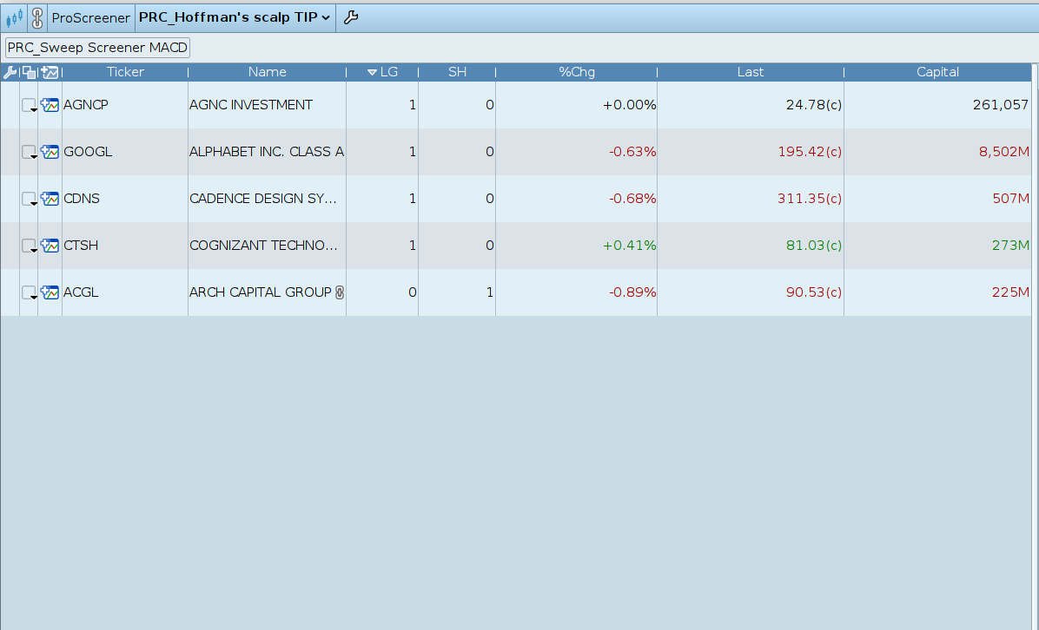Click the 195.42(c) last price

[x=810, y=152]
